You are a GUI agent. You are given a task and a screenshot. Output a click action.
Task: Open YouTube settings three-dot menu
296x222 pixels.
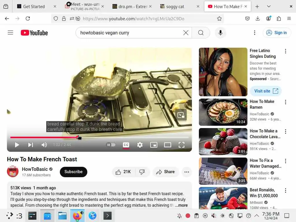click(254, 33)
